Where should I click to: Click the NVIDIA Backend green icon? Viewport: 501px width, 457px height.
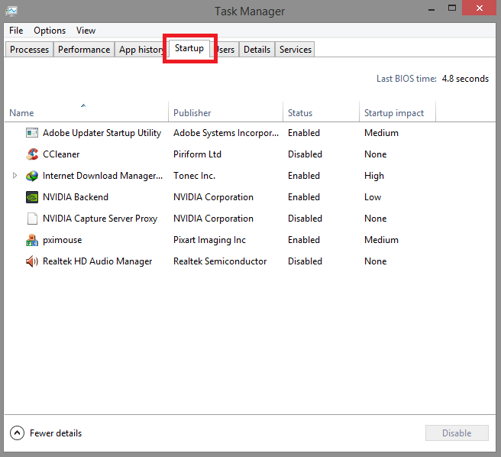coord(32,197)
